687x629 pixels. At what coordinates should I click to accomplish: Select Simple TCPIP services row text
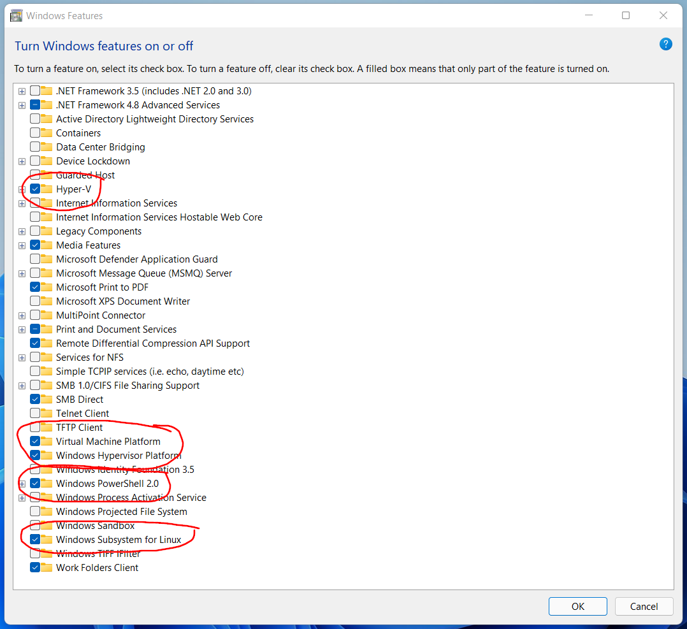150,372
